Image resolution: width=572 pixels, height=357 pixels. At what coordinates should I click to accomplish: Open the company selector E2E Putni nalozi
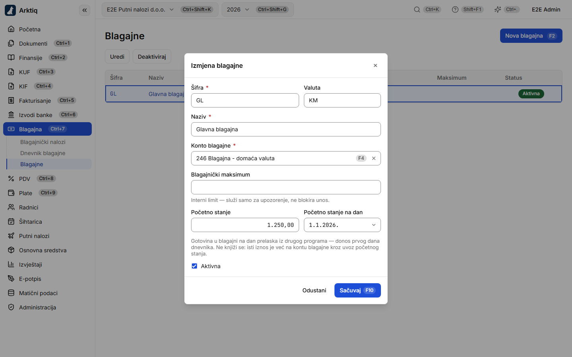tap(160, 10)
